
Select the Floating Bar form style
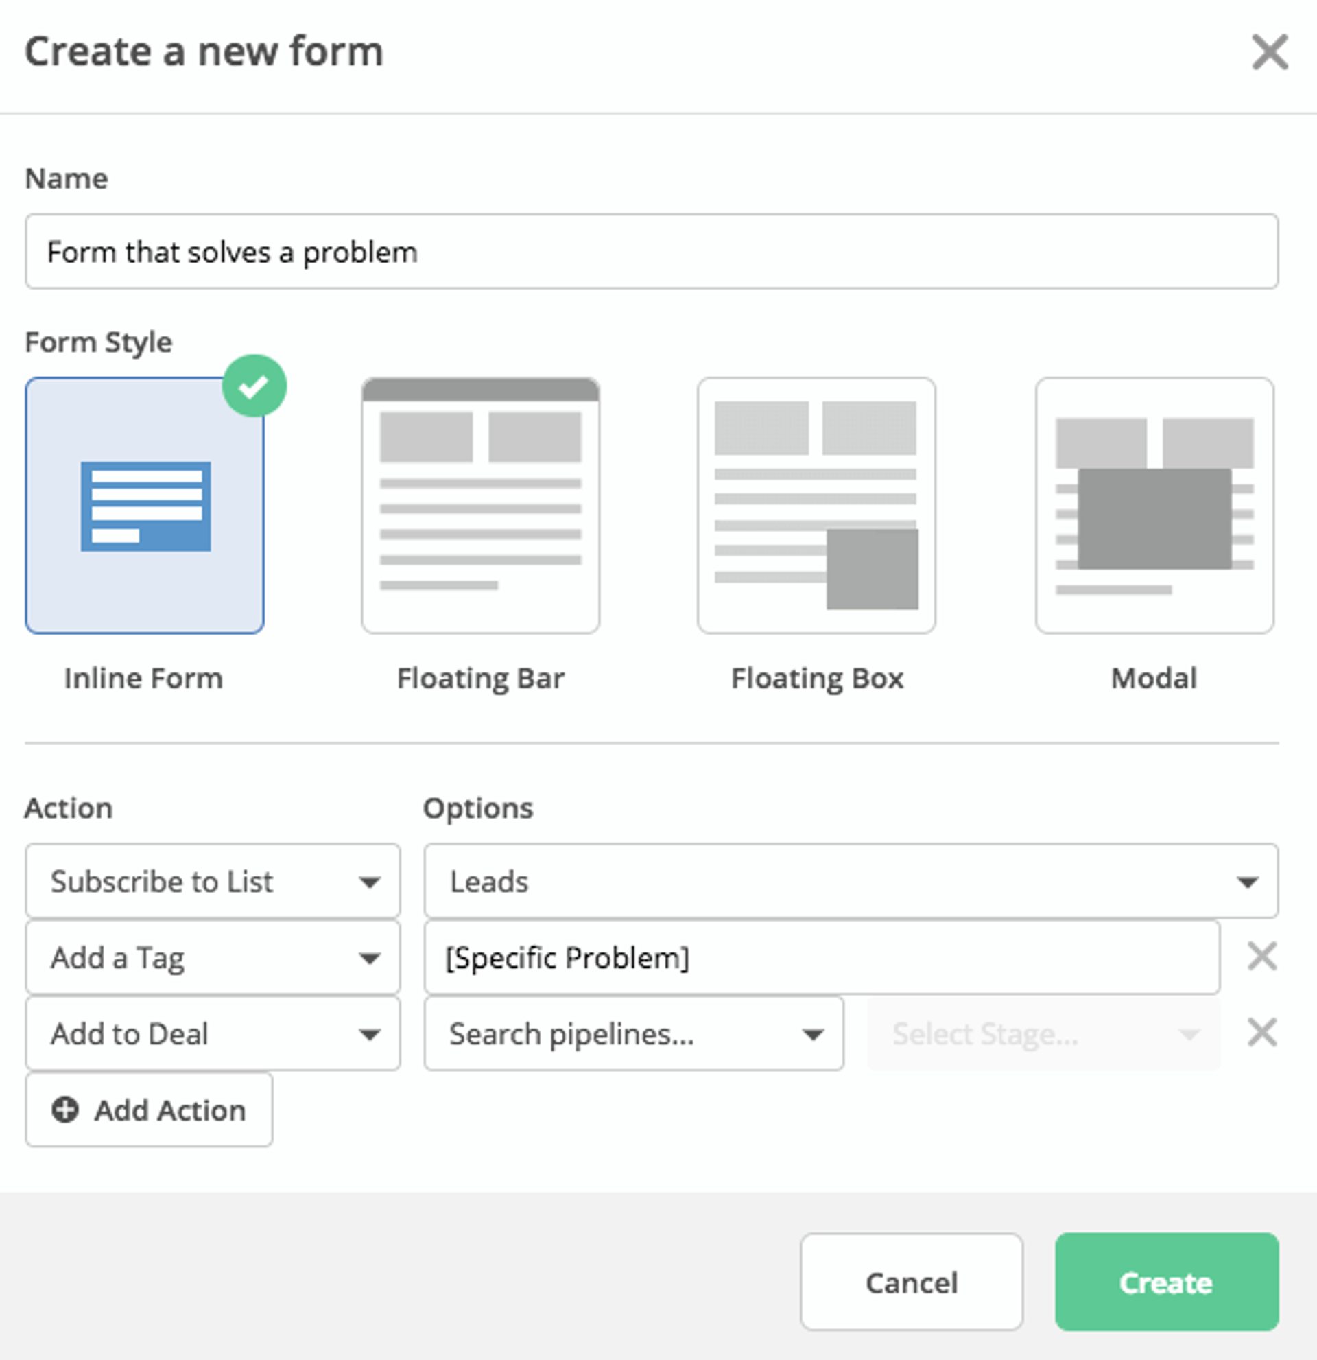click(x=480, y=504)
